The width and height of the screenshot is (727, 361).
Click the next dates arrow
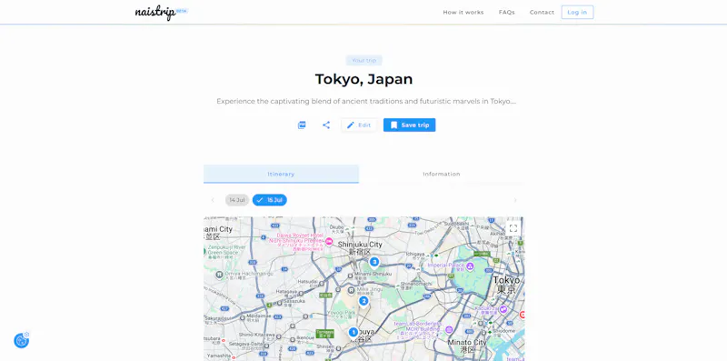515,200
